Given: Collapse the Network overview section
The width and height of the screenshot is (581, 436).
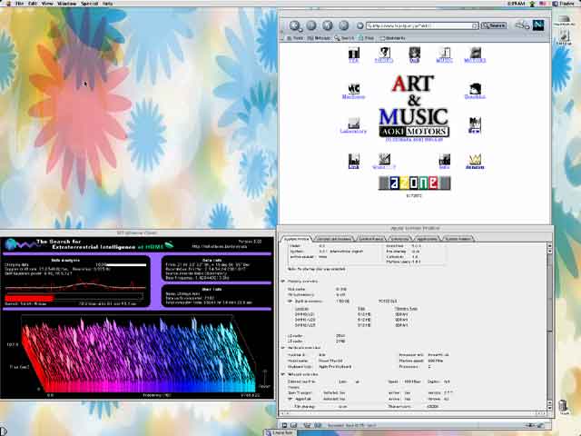Looking at the screenshot, I should point(283,374).
